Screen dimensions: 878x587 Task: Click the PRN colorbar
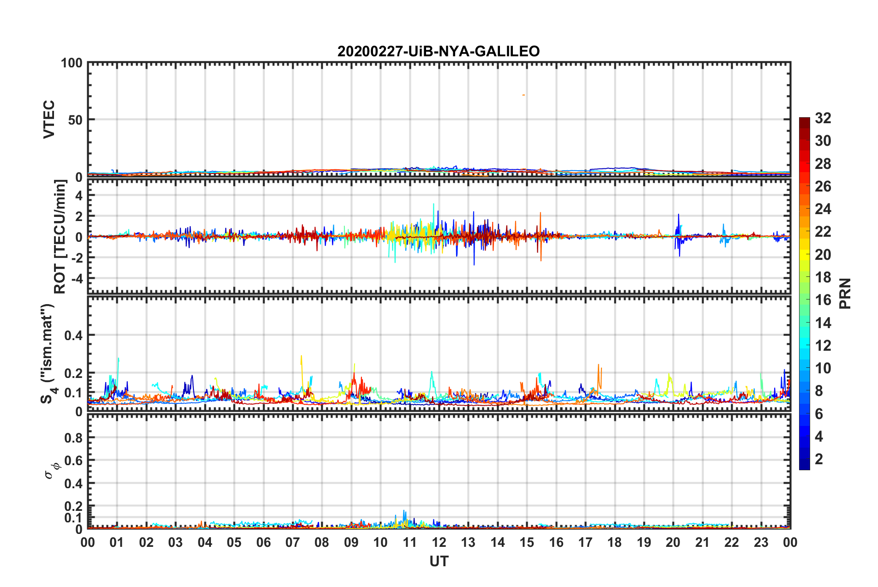pyautogui.click(x=805, y=293)
